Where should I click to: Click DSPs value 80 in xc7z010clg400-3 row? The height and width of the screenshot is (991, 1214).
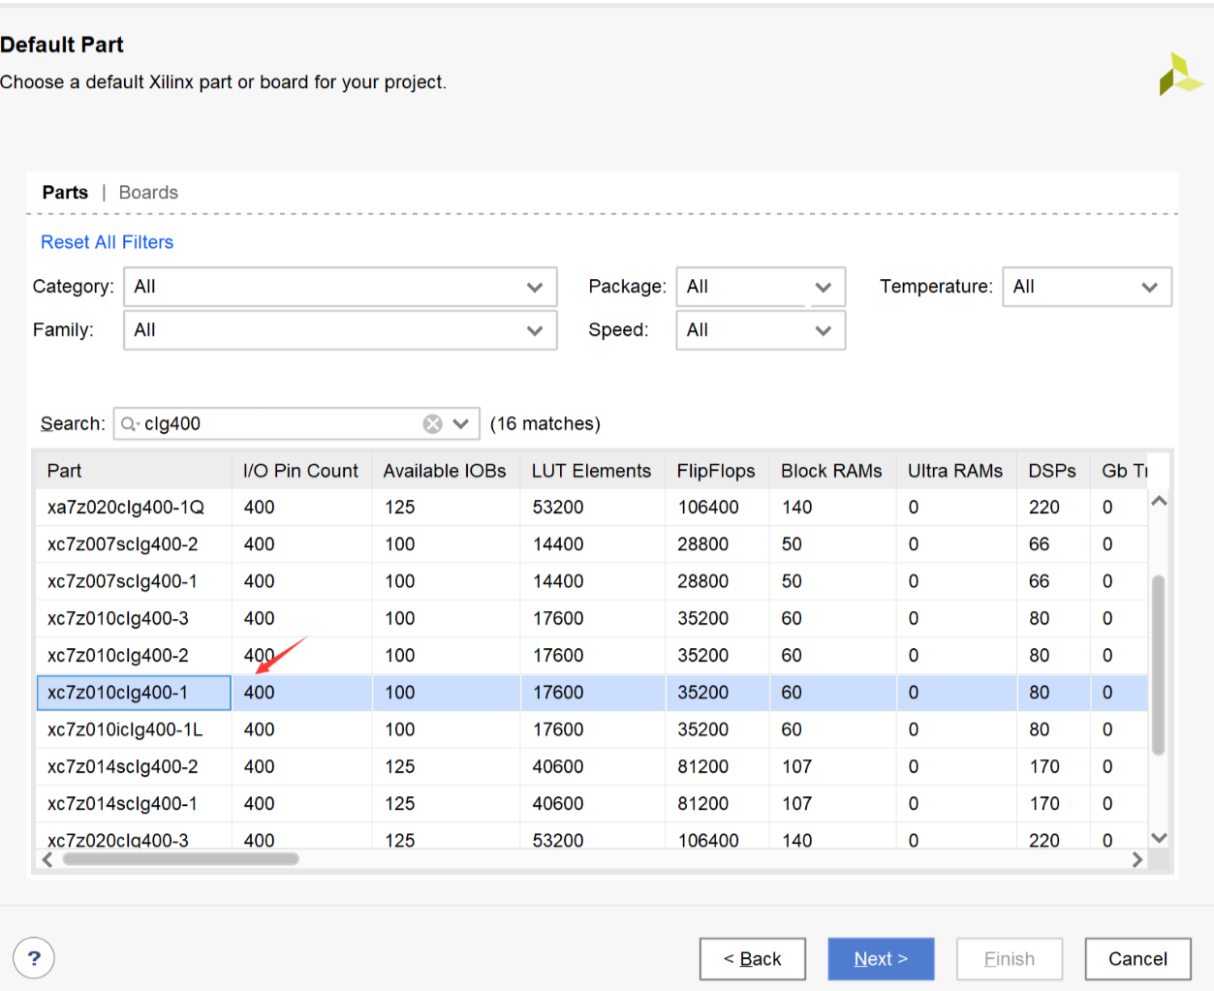coord(1040,618)
